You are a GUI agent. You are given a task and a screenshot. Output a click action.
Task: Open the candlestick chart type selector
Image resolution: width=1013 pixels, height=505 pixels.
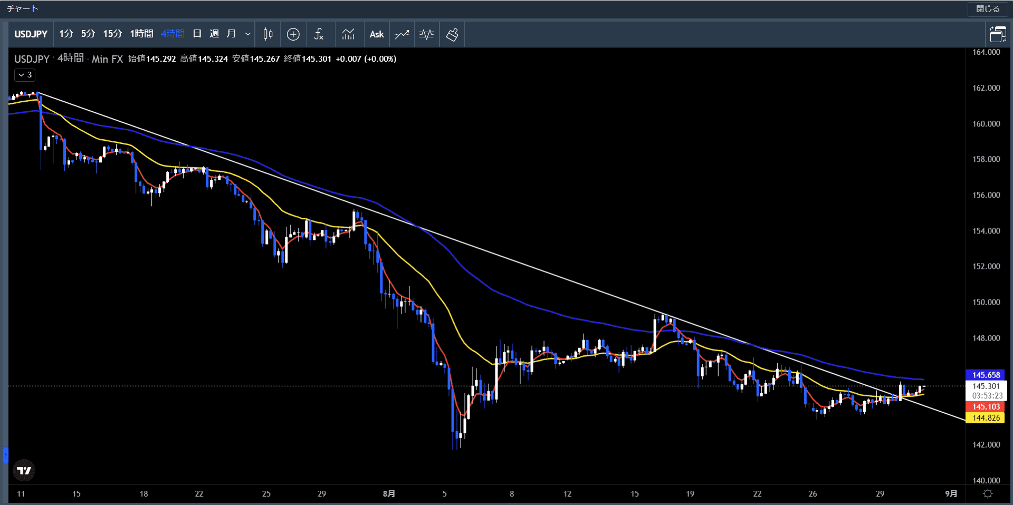(x=268, y=34)
